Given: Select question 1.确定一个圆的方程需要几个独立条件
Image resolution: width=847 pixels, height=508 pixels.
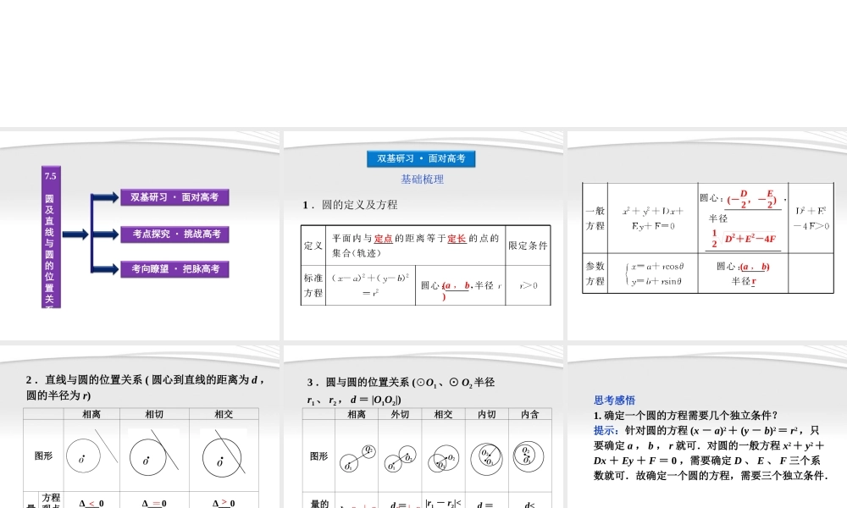Looking at the screenshot, I should 685,415.
